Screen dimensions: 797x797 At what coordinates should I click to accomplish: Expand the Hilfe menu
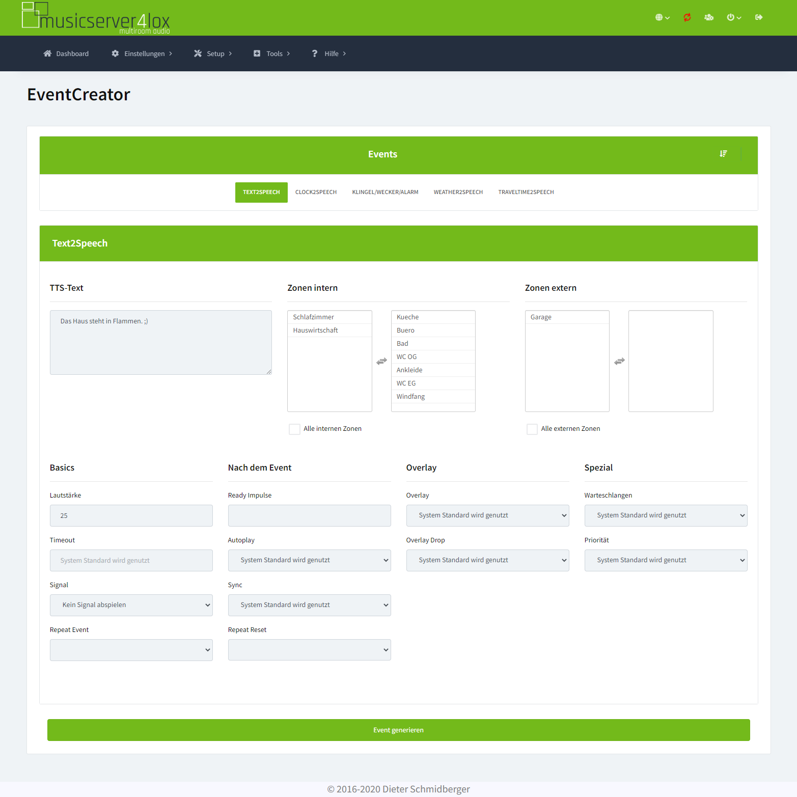pyautogui.click(x=329, y=53)
